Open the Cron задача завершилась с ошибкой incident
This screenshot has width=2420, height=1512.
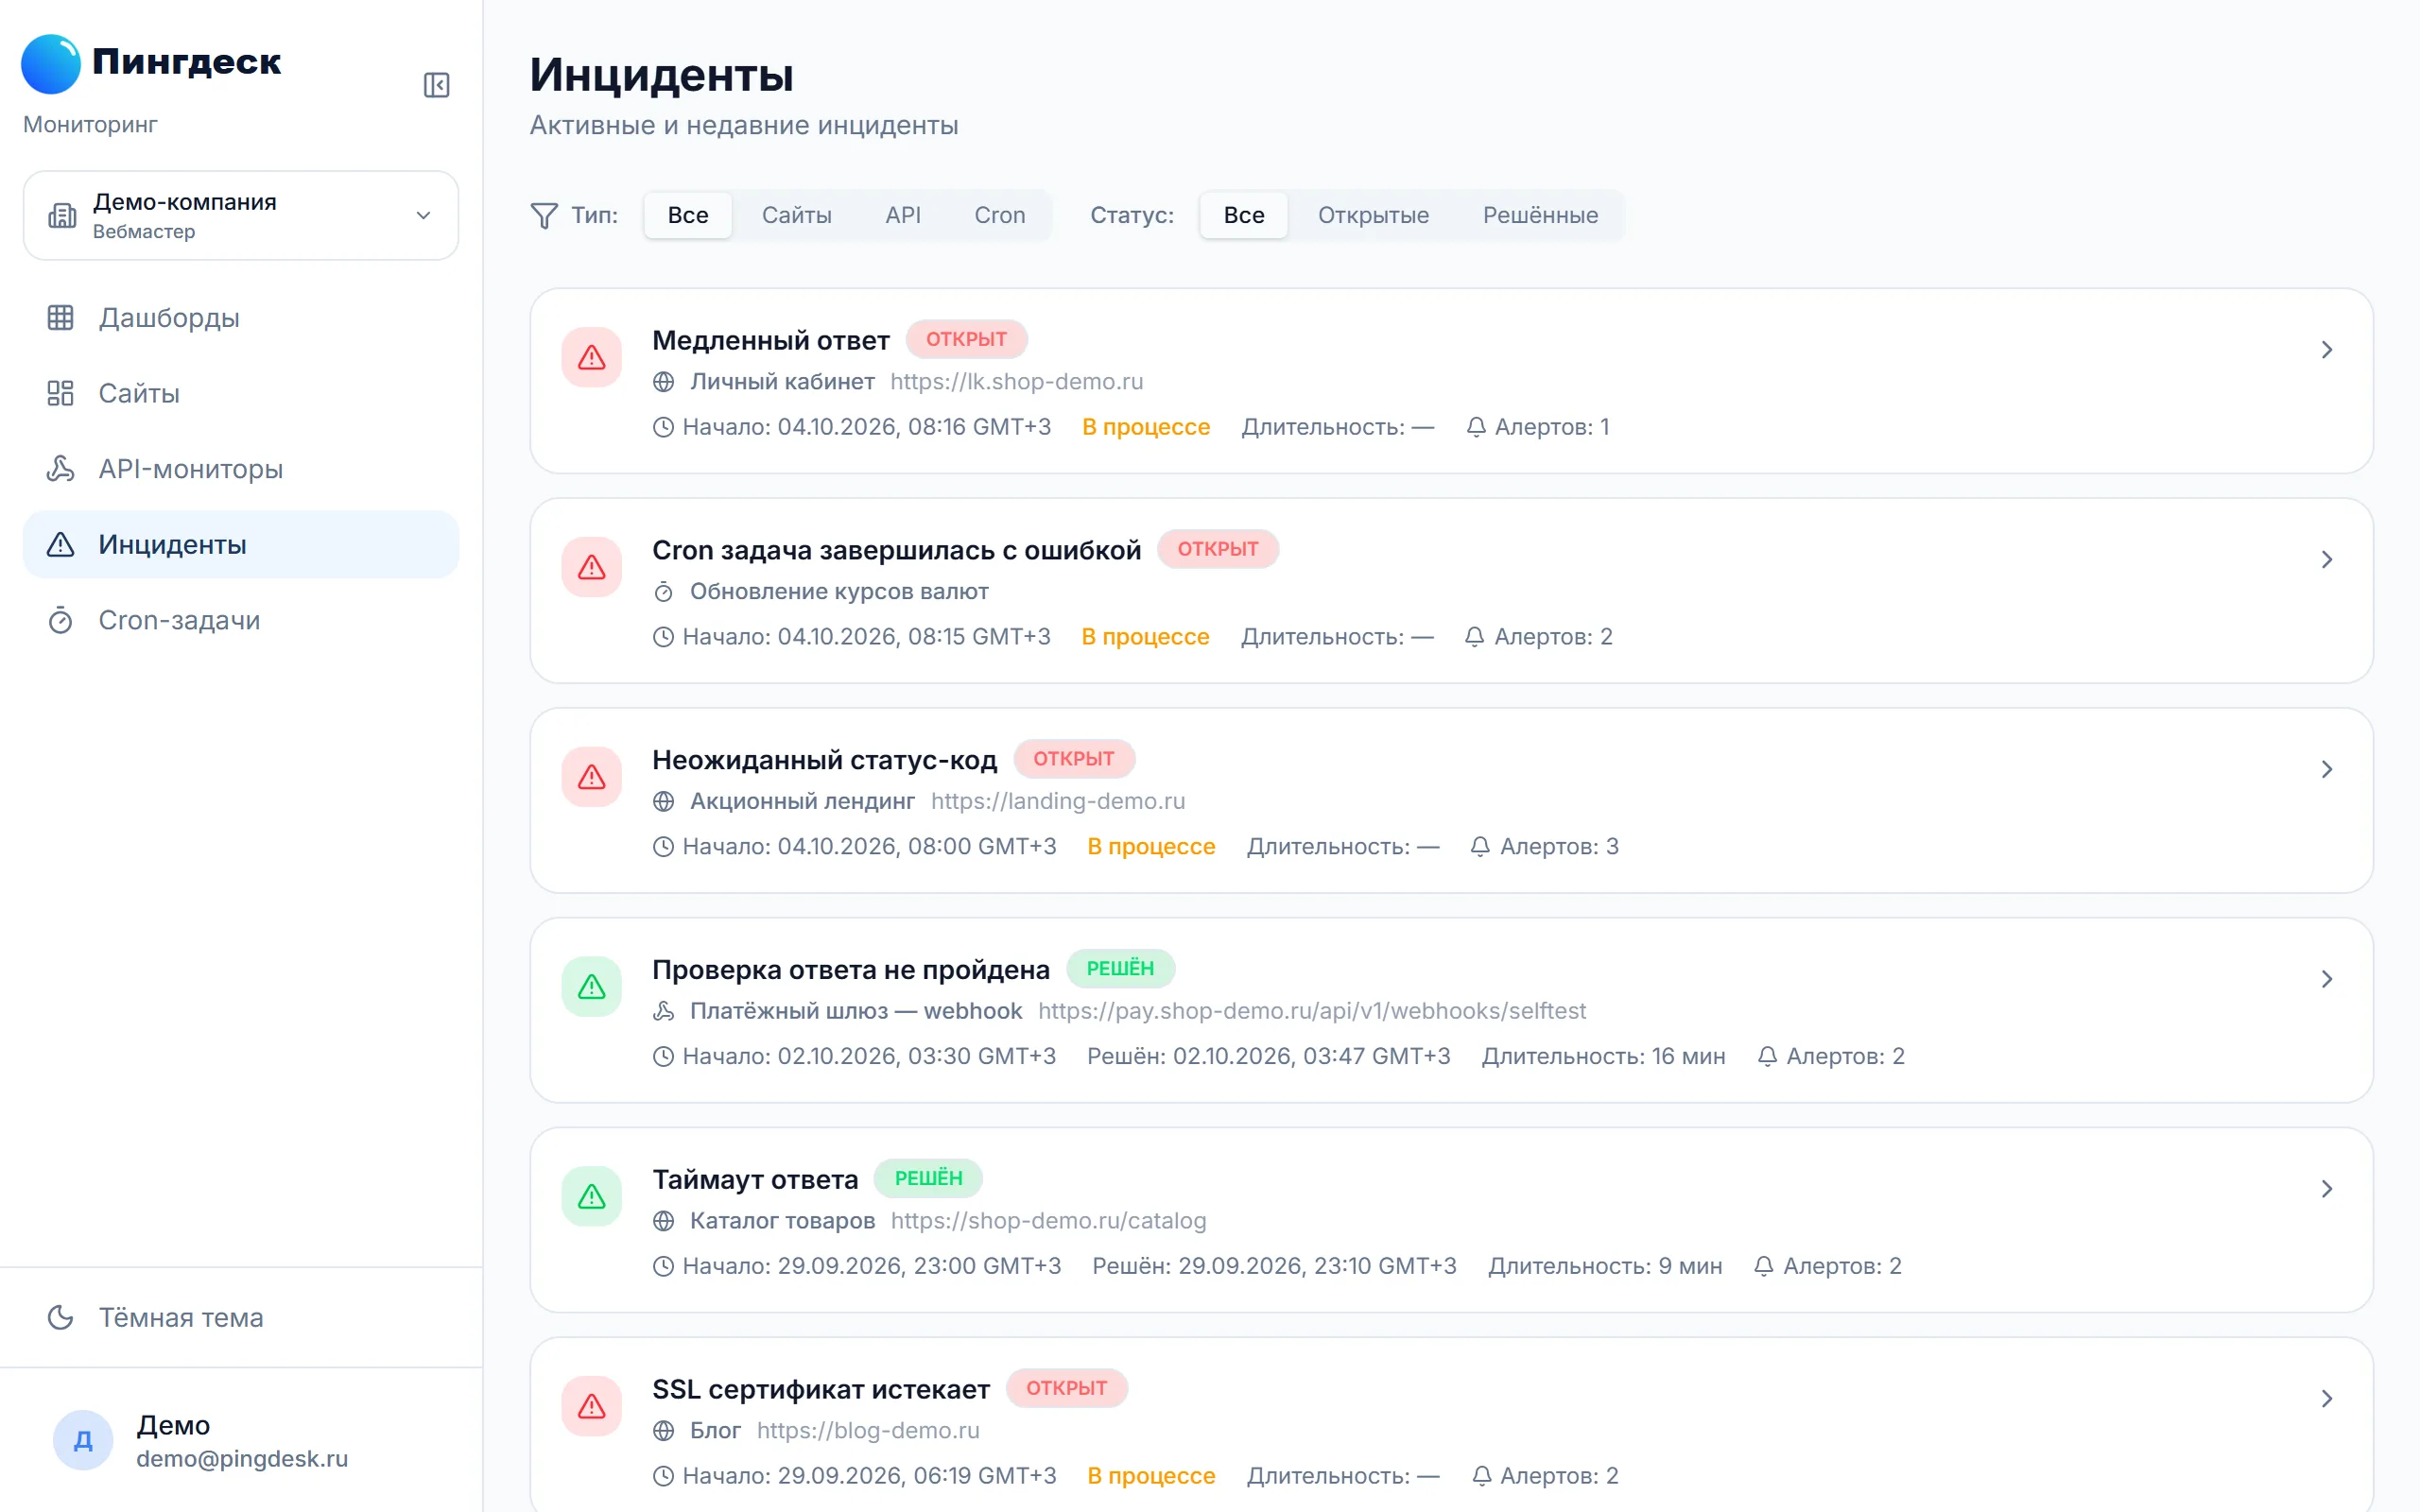click(1451, 591)
